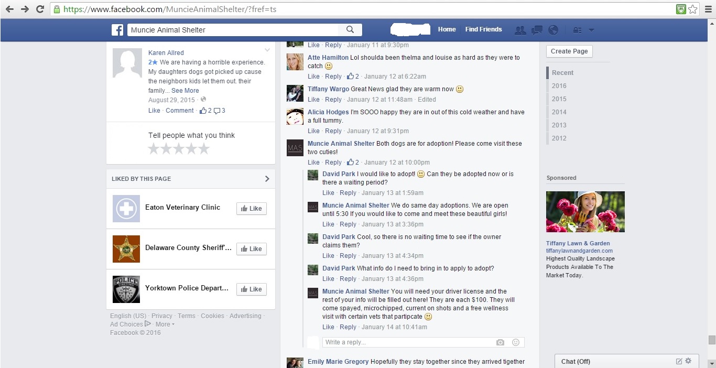Image resolution: width=716 pixels, height=368 pixels.
Task: Open the Advertising footer link
Action: click(245, 316)
